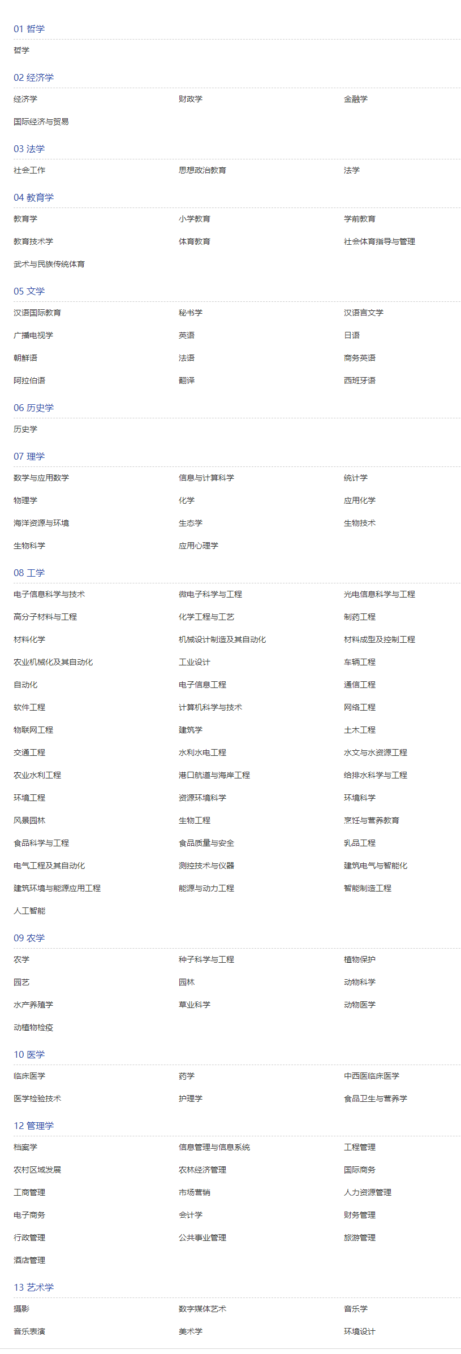Open the 人工智能 major link
Viewport: 461px width, 1354px height.
[29, 911]
